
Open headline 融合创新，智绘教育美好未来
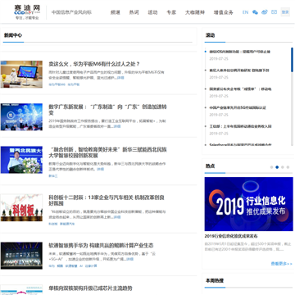(x=108, y=152)
